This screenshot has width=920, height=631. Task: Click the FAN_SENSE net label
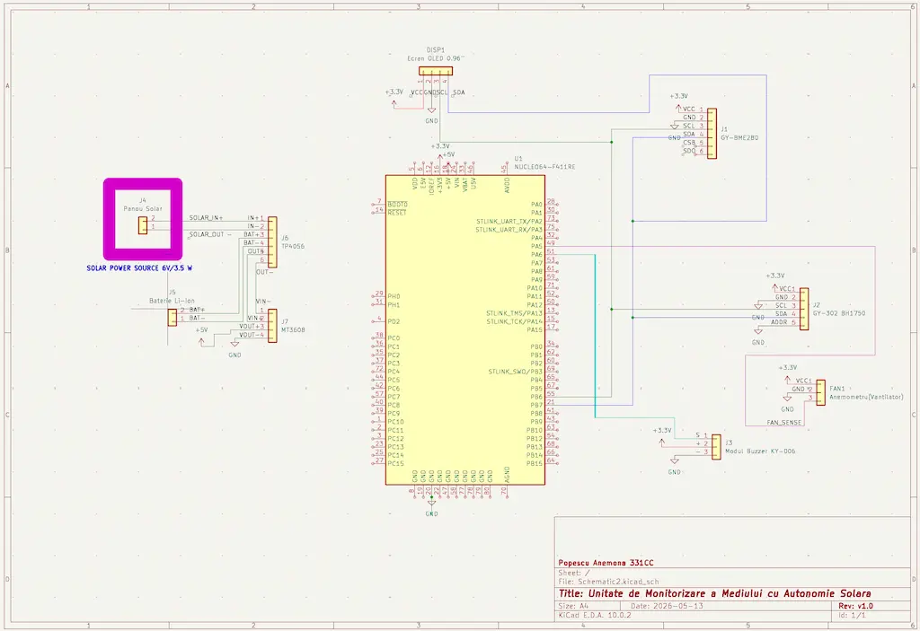[783, 422]
